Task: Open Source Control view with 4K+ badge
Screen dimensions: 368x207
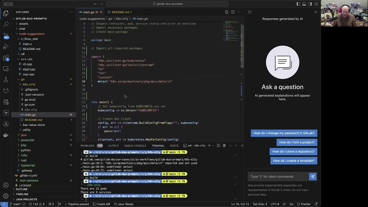Action: pos(6,36)
